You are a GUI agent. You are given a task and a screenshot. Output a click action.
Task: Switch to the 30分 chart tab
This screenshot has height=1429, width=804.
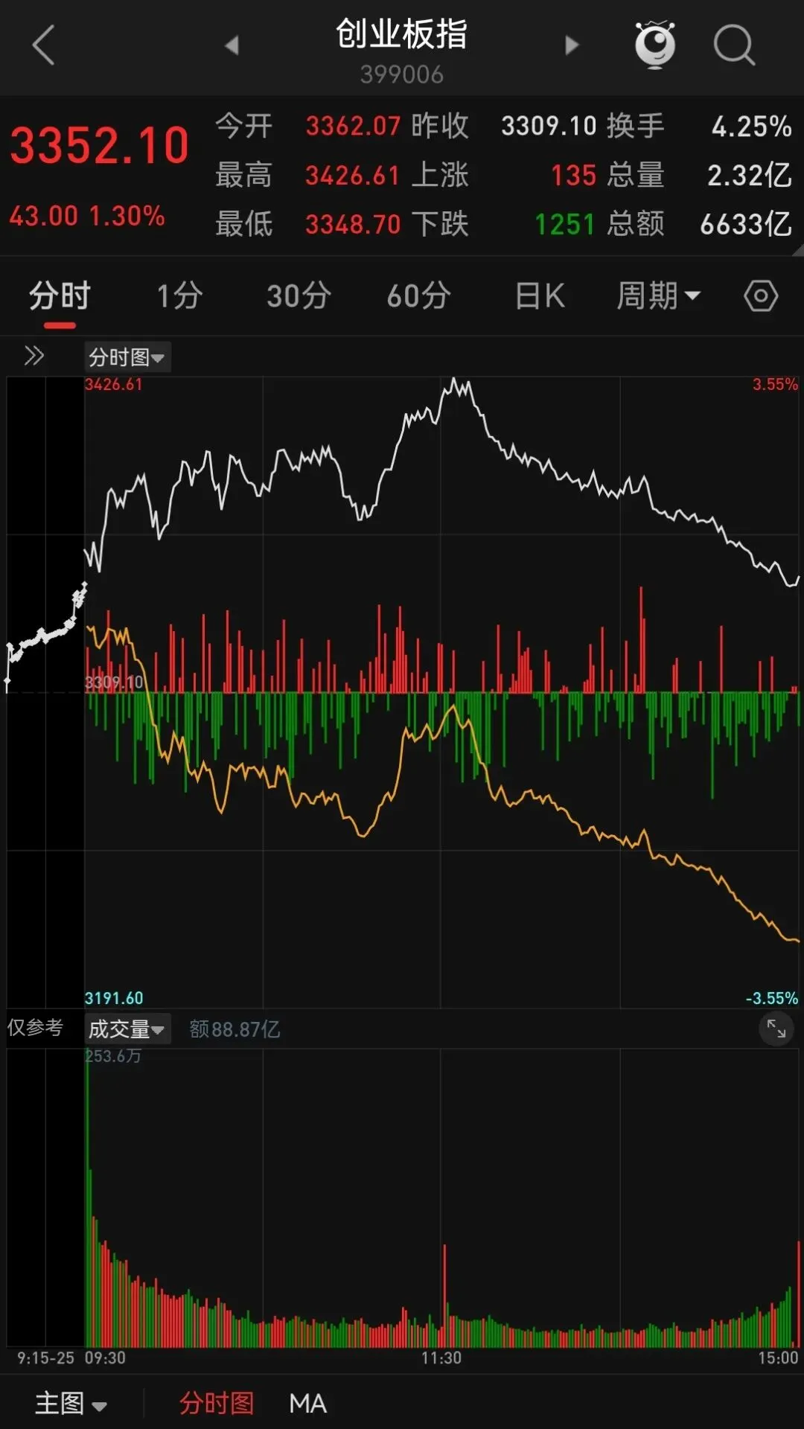pos(299,296)
